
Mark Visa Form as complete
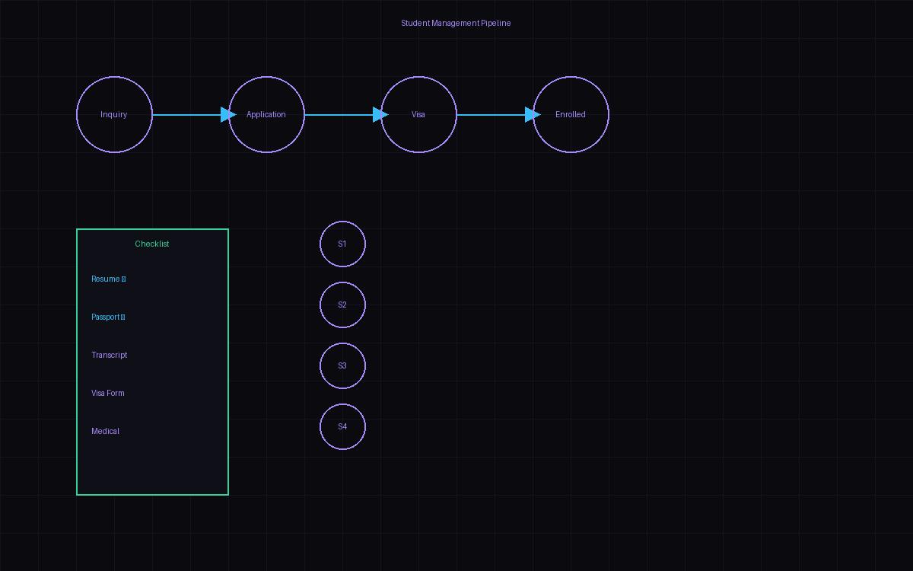[108, 393]
